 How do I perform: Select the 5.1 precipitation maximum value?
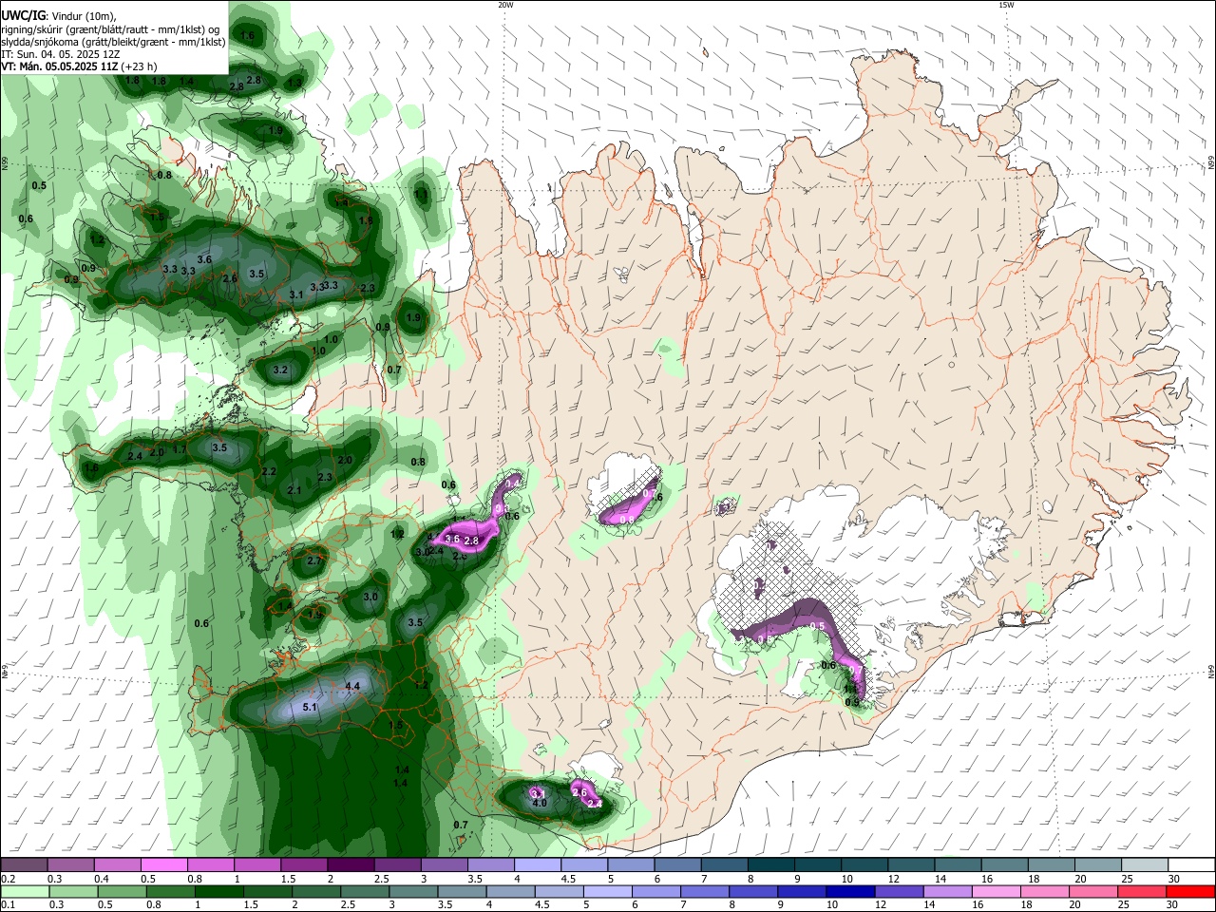pos(309,708)
